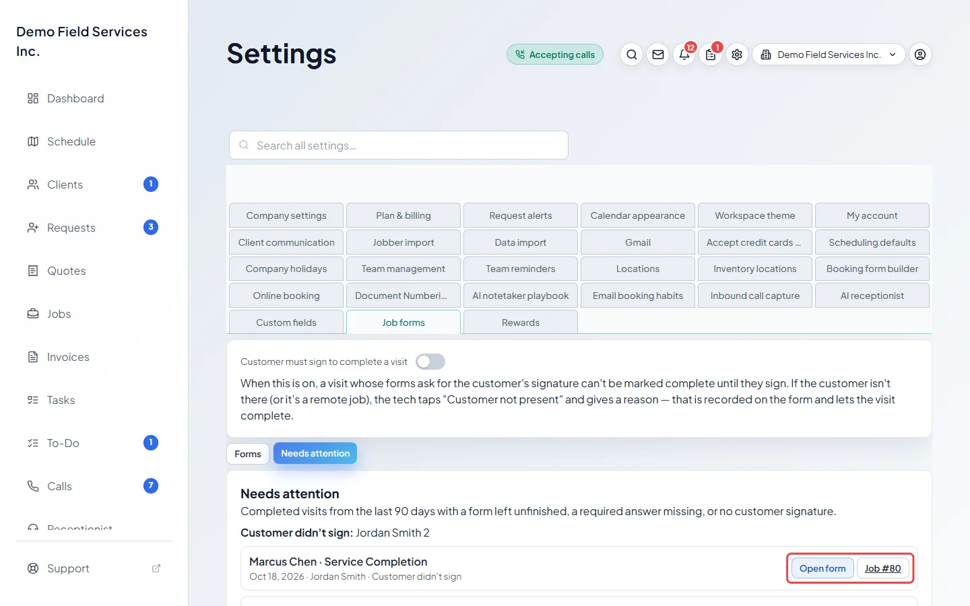This screenshot has width=970, height=606.
Task: Click the Requests person-plus icon
Action: click(x=33, y=228)
